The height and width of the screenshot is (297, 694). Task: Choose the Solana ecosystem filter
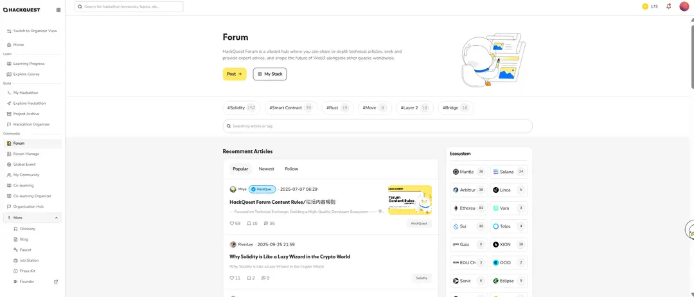(508, 172)
